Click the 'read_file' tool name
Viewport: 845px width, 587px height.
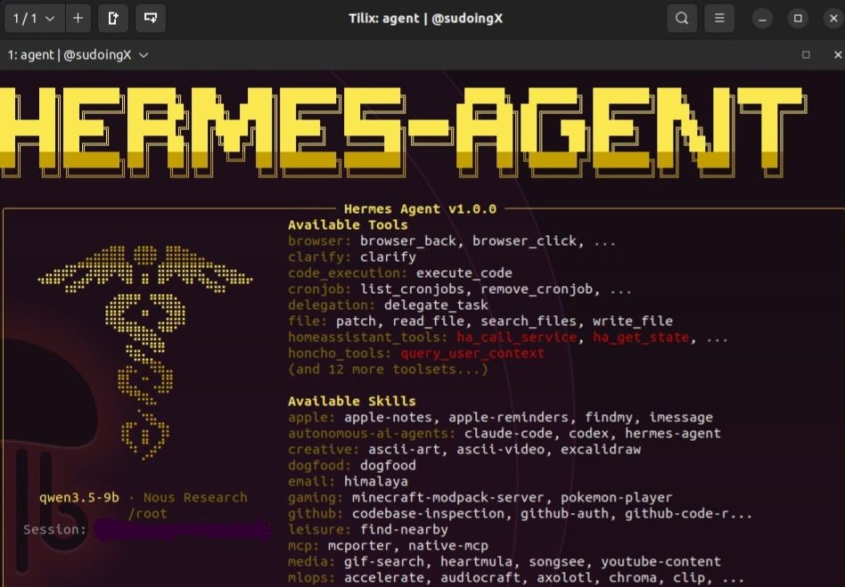429,321
